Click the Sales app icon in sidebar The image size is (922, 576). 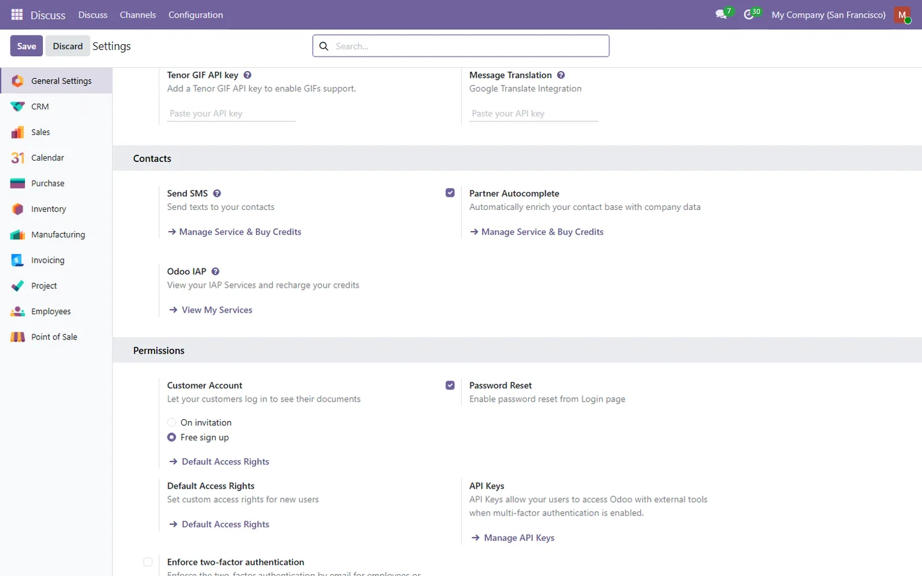(x=18, y=132)
